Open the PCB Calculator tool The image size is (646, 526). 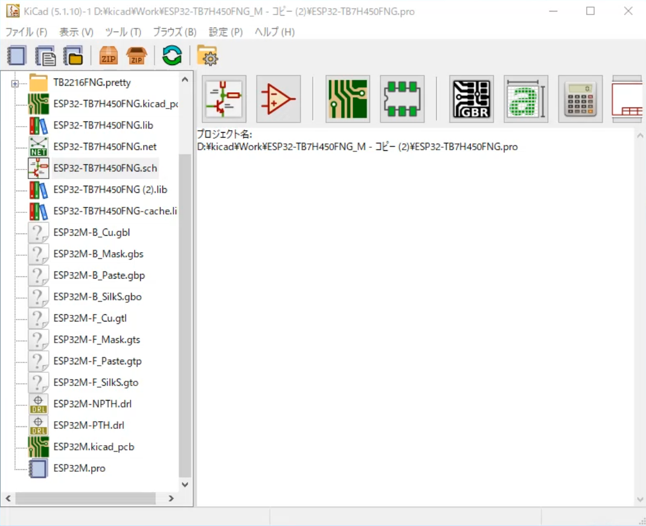[x=580, y=99]
